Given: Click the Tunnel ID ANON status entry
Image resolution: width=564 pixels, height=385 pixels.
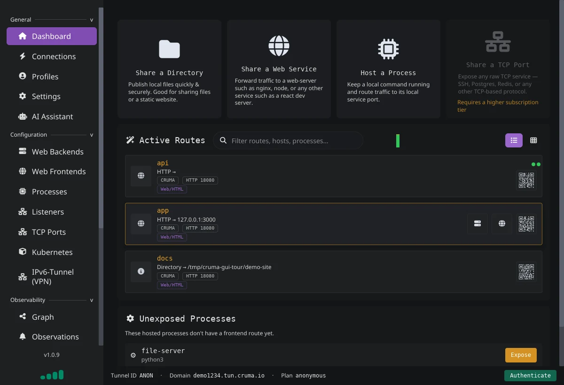Looking at the screenshot, I should pos(132,376).
